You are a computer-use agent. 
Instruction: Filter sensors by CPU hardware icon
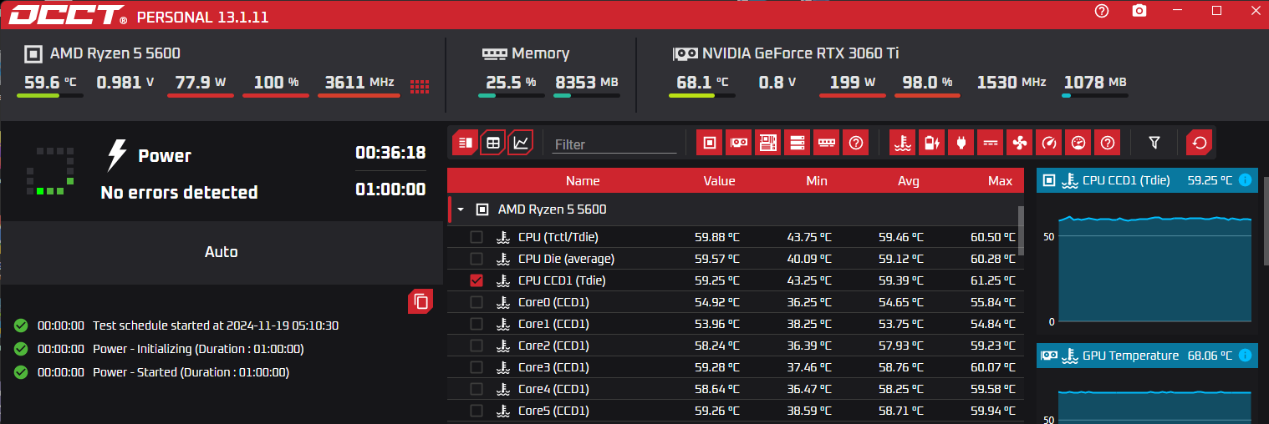[709, 143]
